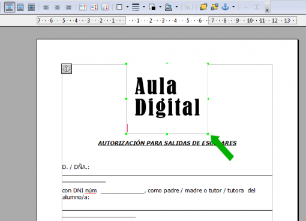Screen dimensions: 306x221
Task: Click the bottom-middle green resize handle
Action: point(167,134)
